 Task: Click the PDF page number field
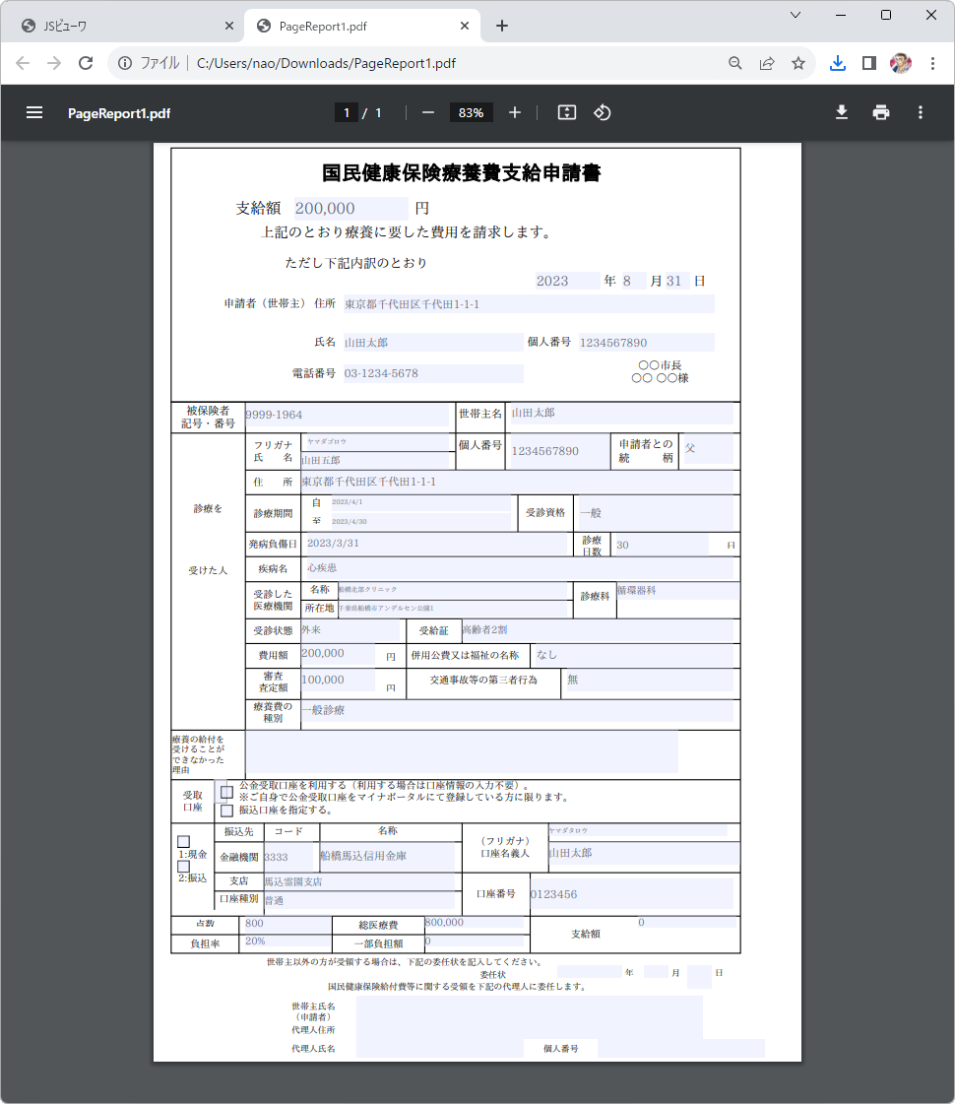347,112
